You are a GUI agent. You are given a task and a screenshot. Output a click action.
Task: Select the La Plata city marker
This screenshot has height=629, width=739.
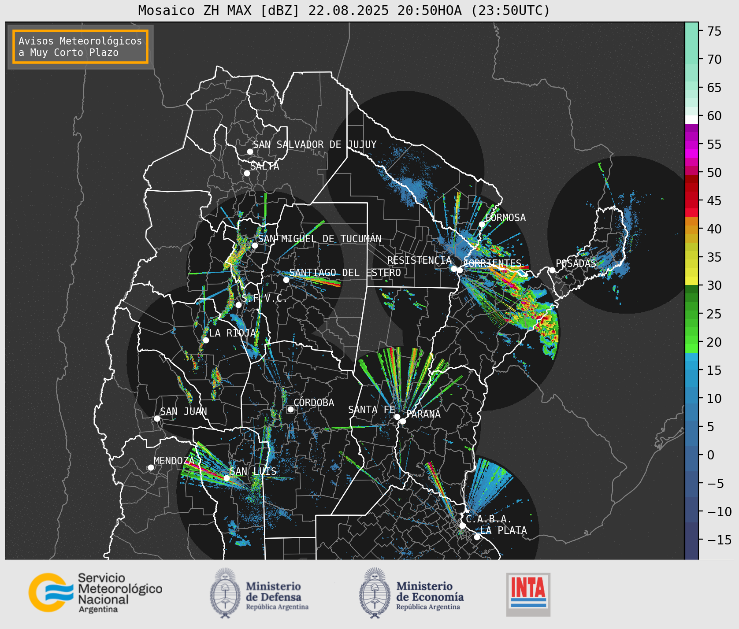click(x=477, y=537)
